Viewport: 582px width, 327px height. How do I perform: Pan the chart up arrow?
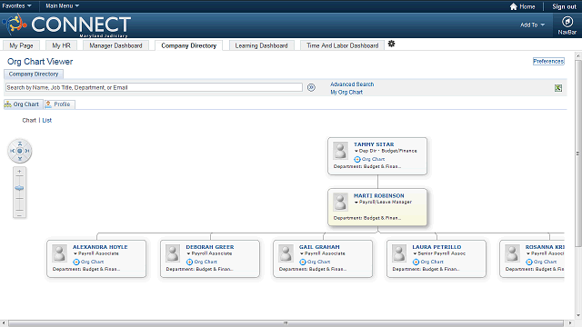[20, 144]
